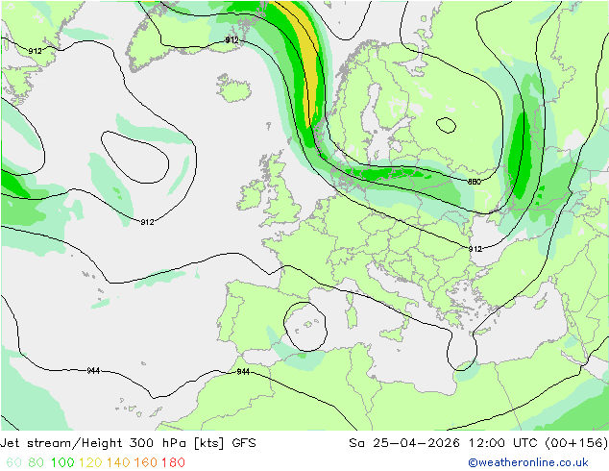Click the 944 contour label near Morocco's coast
Image resolution: width=609 pixels, height=471 pixels.
[243, 372]
